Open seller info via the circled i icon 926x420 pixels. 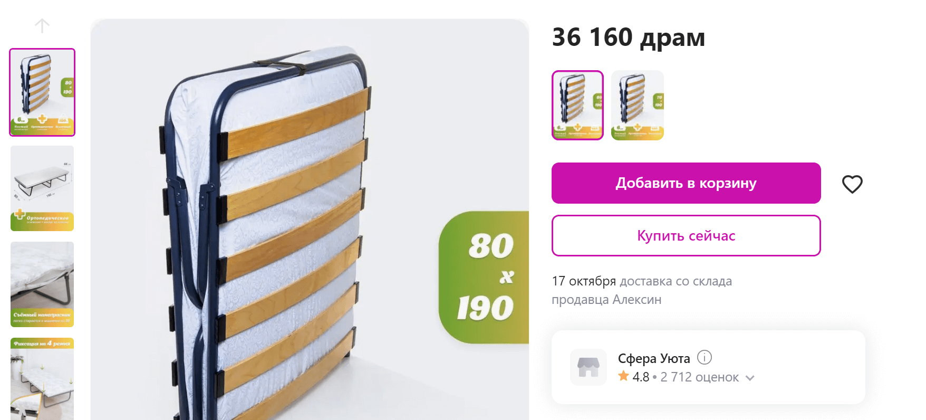tap(705, 358)
